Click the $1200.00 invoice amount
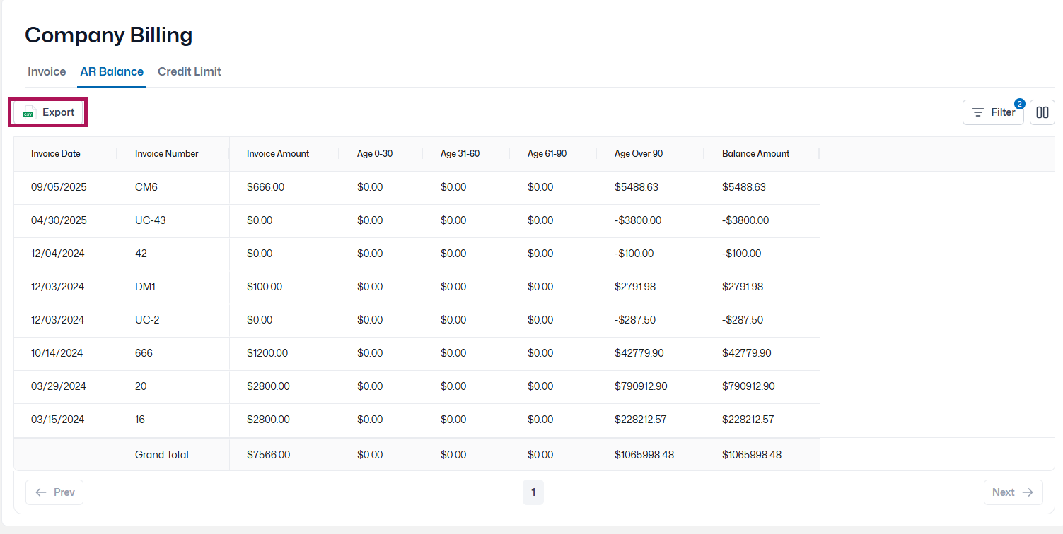This screenshot has height=534, width=1063. 267,353
